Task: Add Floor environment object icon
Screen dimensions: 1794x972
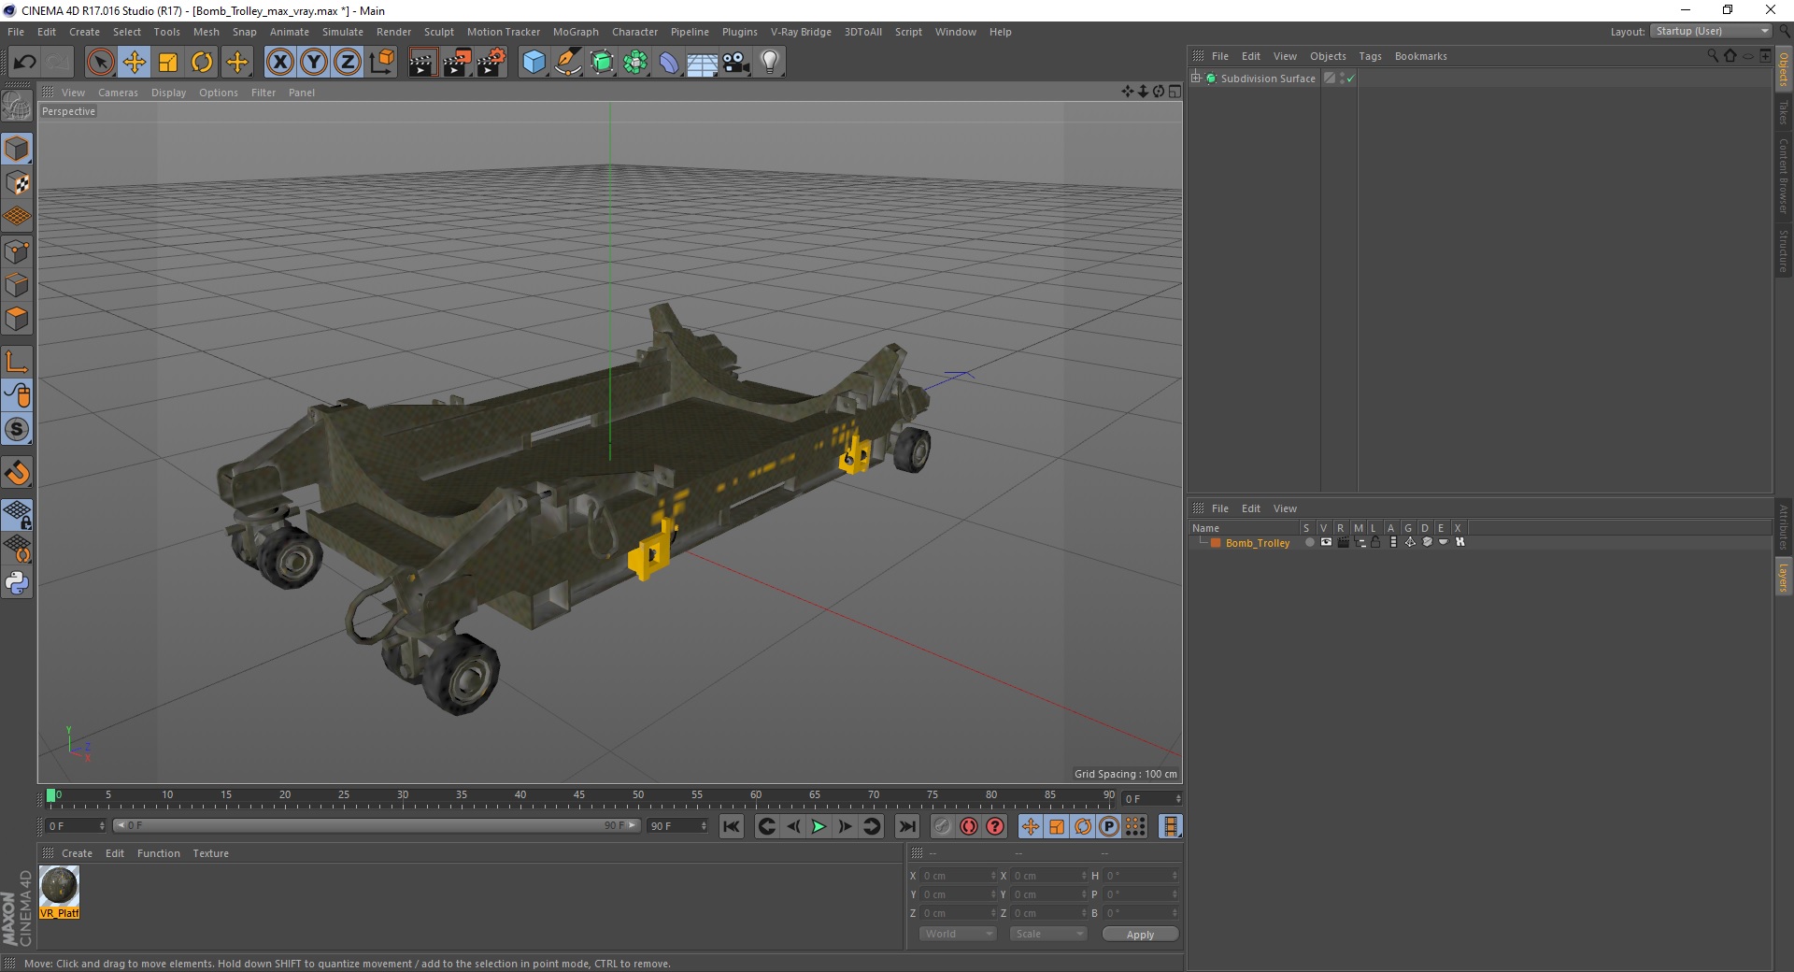Action: (702, 63)
